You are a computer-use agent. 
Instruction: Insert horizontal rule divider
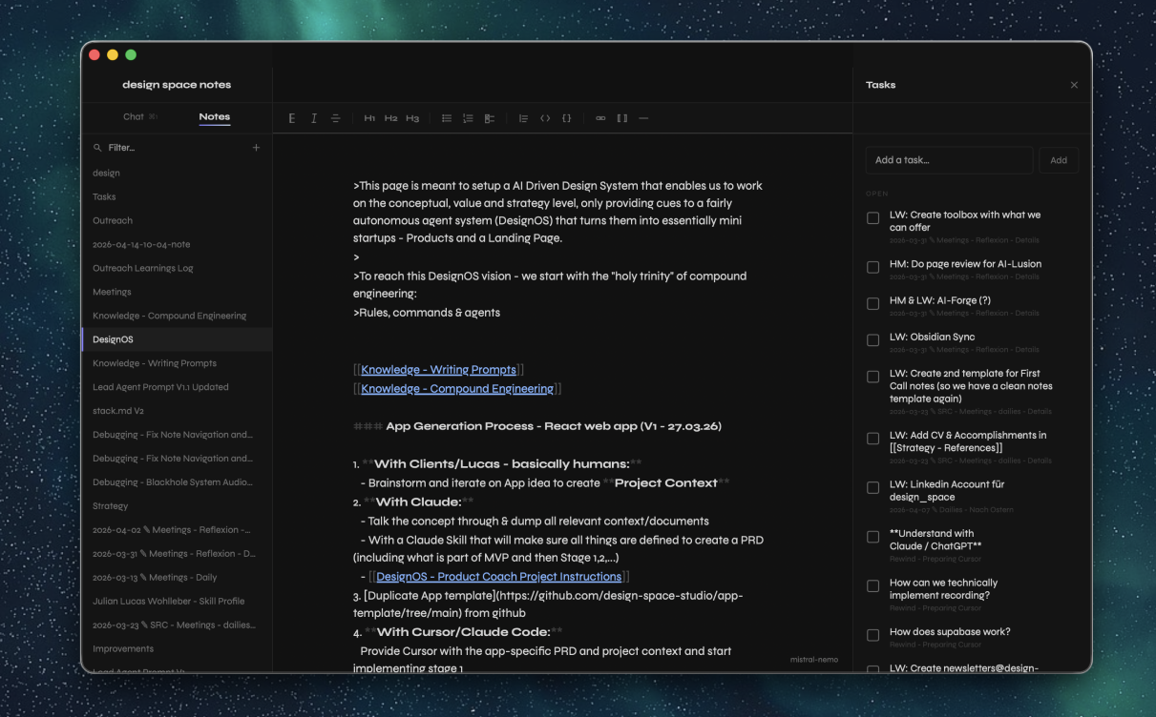643,118
